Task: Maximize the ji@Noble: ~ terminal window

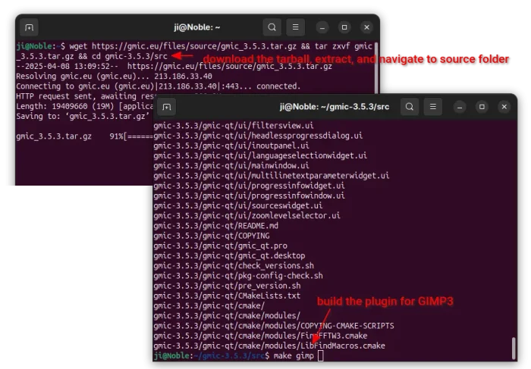Action: (x=344, y=27)
